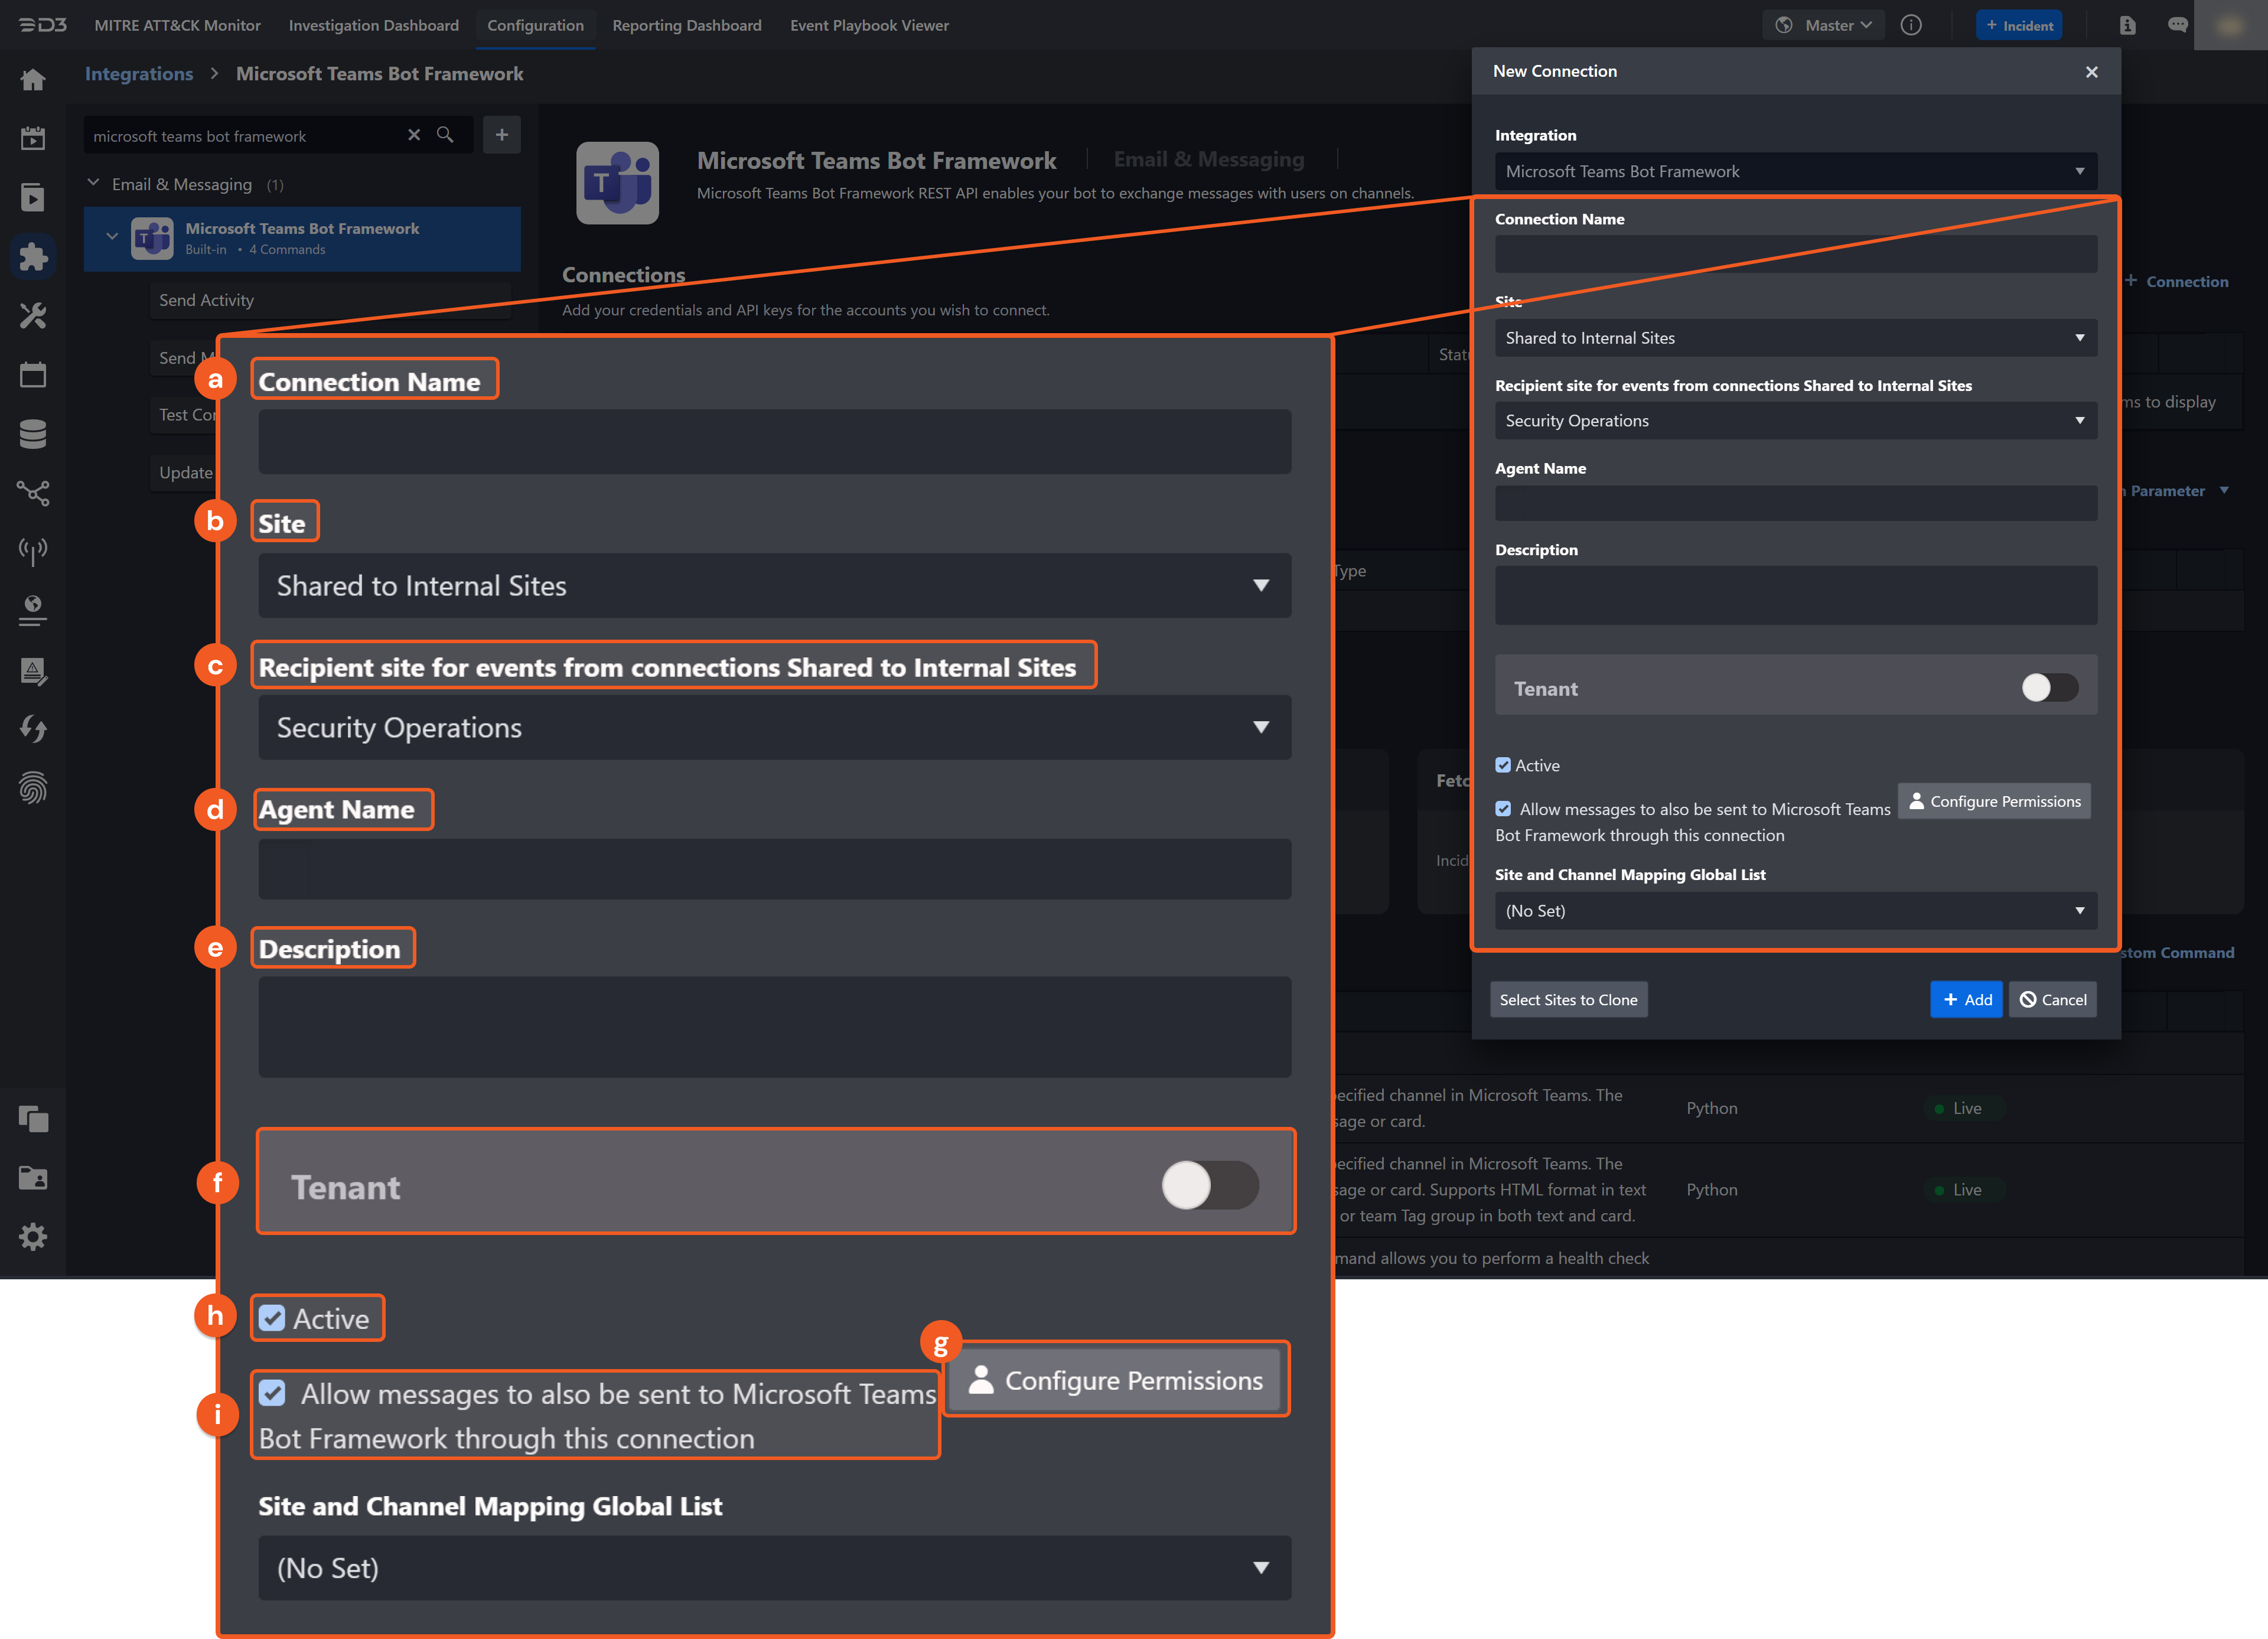Click the info circle icon in header
The height and width of the screenshot is (1639, 2268).
[1911, 25]
